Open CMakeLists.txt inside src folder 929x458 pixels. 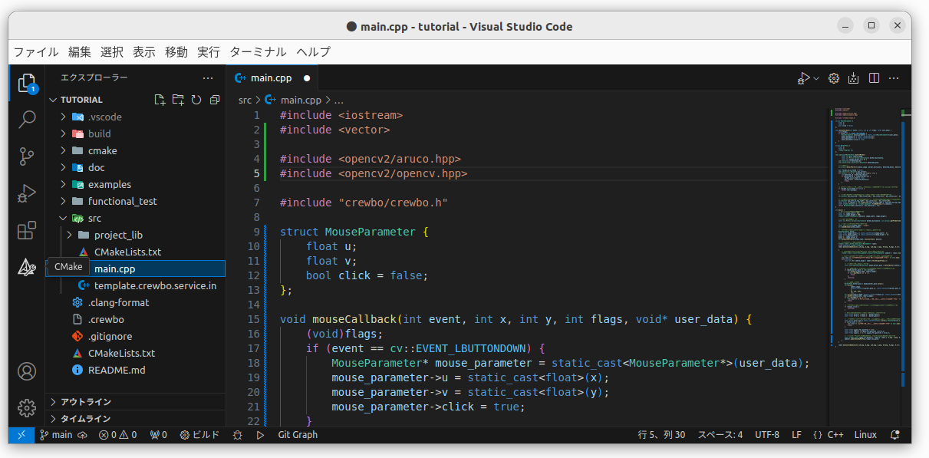127,252
